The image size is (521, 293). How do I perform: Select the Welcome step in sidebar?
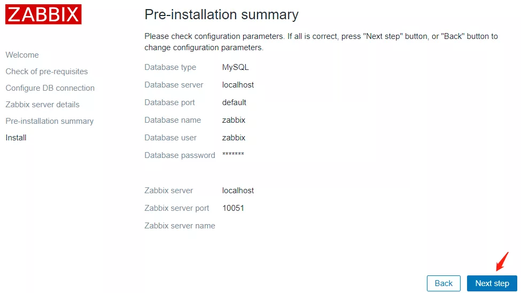22,55
